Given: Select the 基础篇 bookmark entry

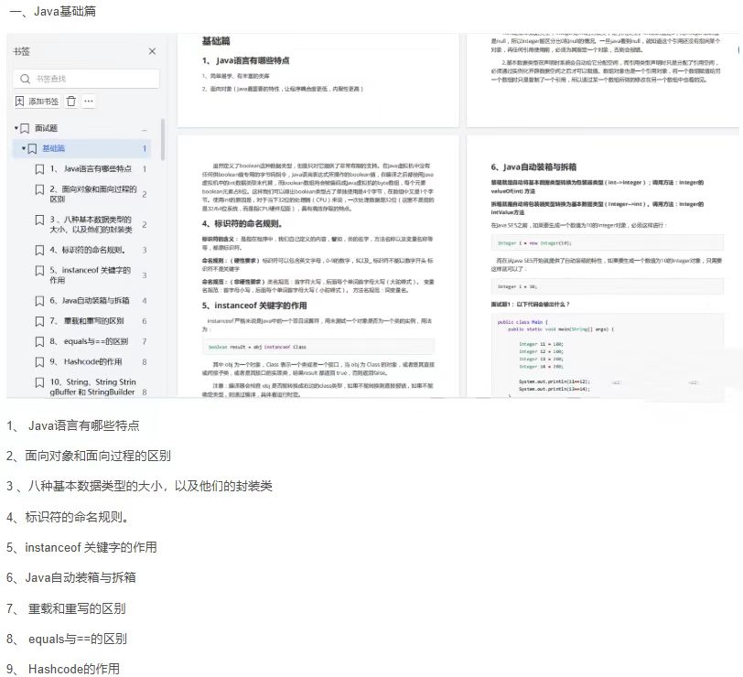Looking at the screenshot, I should pyautogui.click(x=54, y=148).
